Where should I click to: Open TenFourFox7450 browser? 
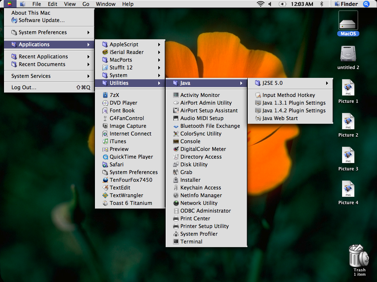click(x=130, y=180)
